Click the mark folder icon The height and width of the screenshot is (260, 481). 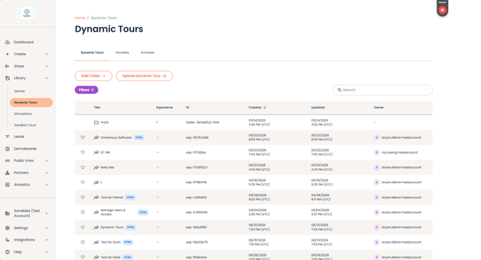[x=96, y=122]
